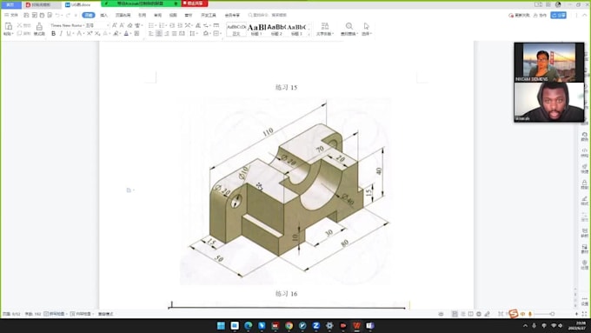Click the Save icon in quick access bar
The image size is (591, 333).
pos(26,15)
